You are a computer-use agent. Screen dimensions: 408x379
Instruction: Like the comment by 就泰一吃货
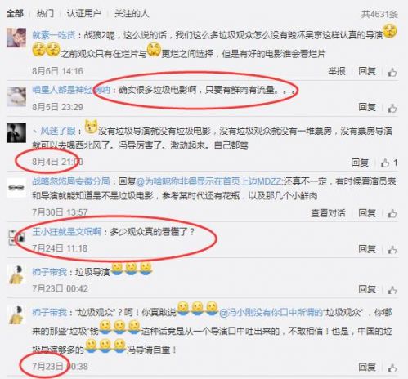click(392, 72)
